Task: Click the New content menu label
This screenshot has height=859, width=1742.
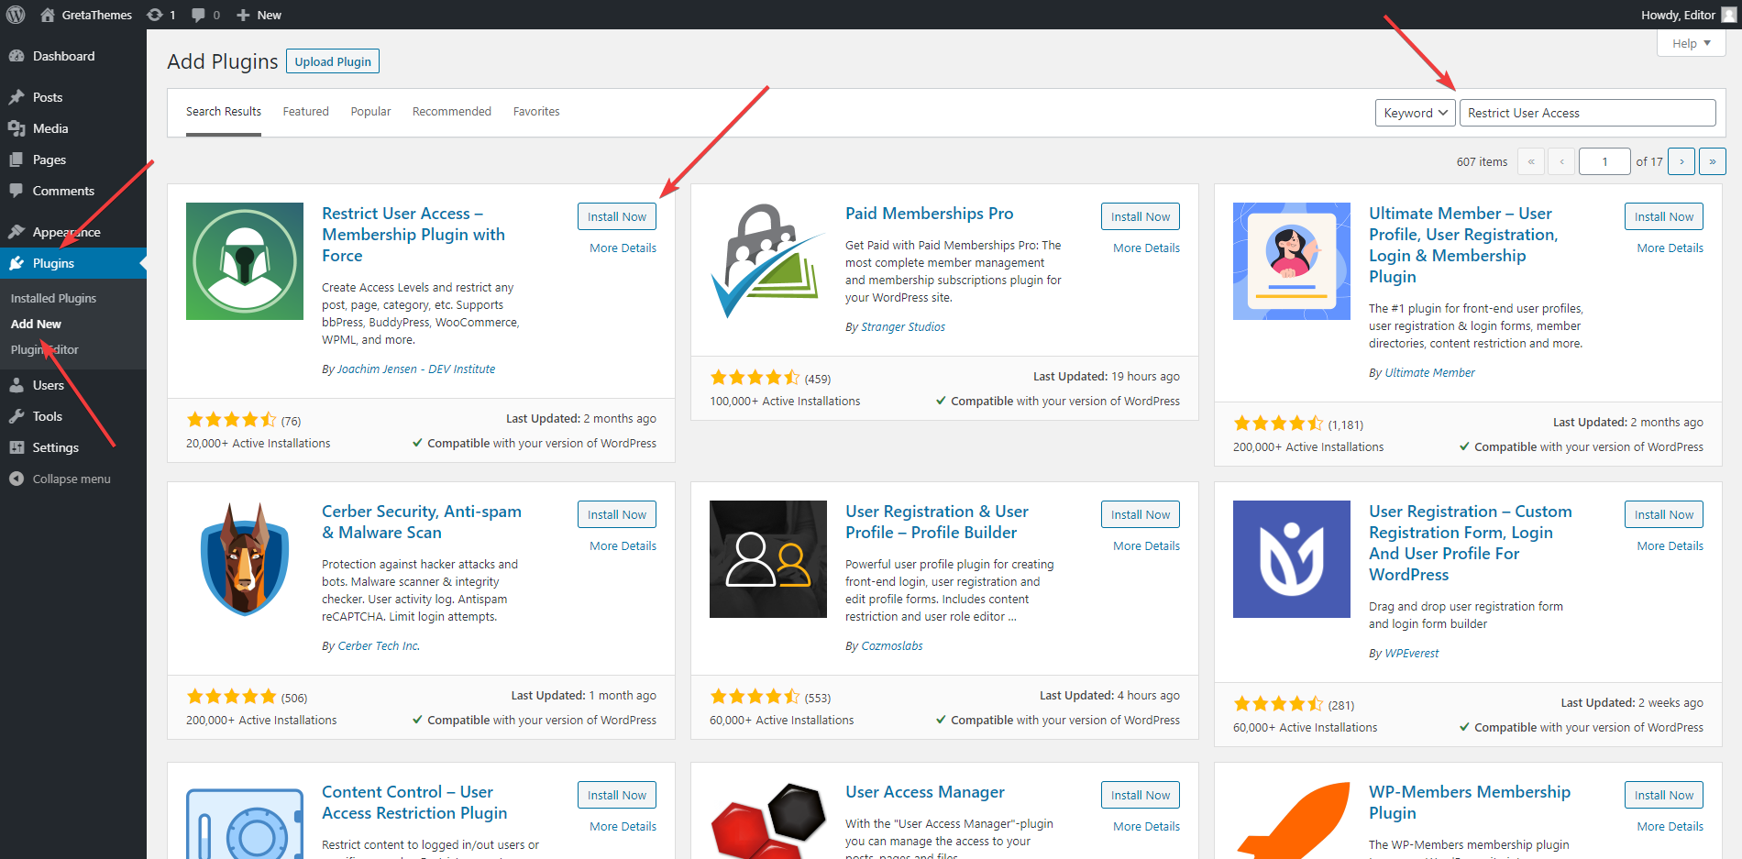Action: point(269,15)
